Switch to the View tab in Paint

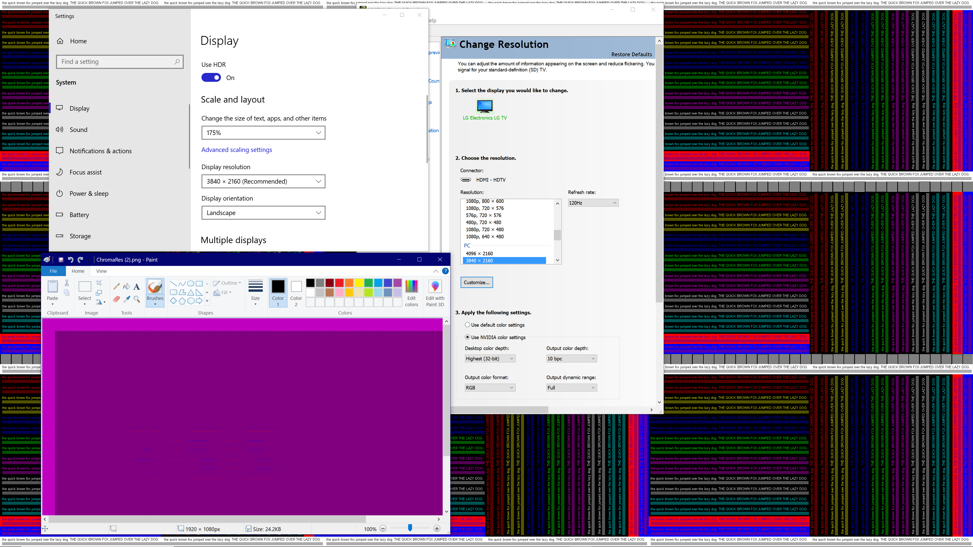[x=101, y=271]
